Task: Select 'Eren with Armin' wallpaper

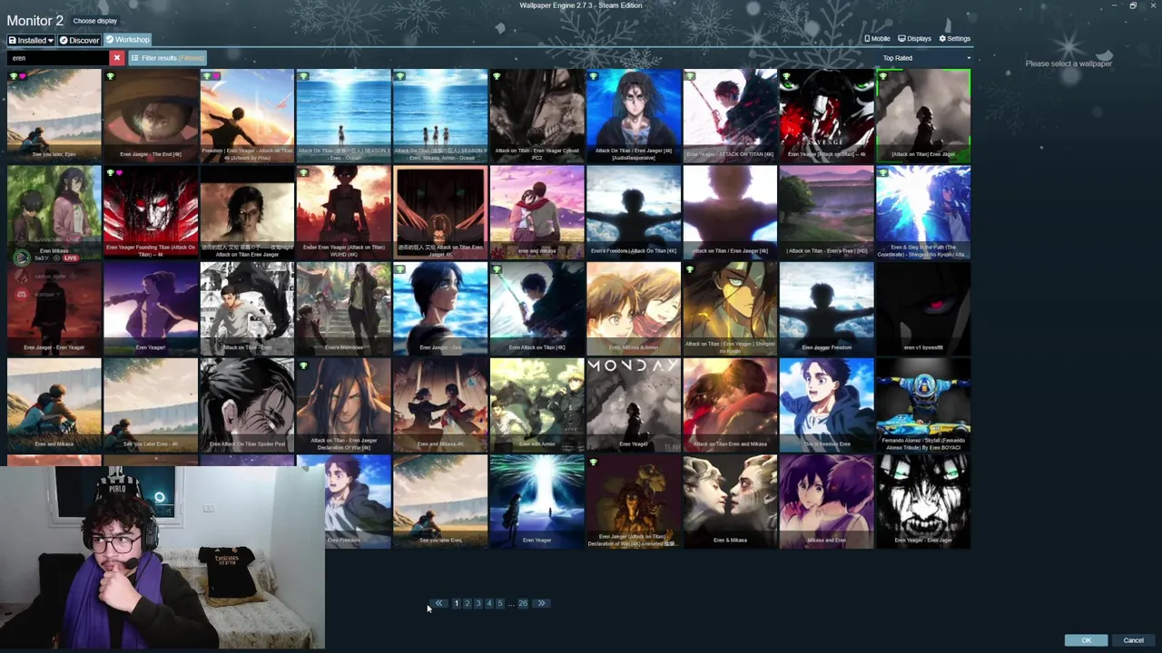Action: 537,405
